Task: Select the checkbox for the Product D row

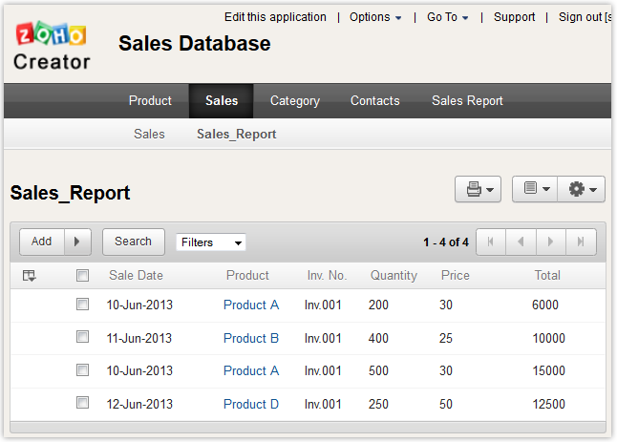Action: point(83,403)
